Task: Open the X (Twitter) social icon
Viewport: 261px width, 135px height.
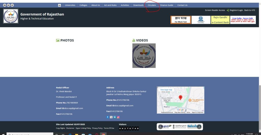Action: [x=111, y=117]
